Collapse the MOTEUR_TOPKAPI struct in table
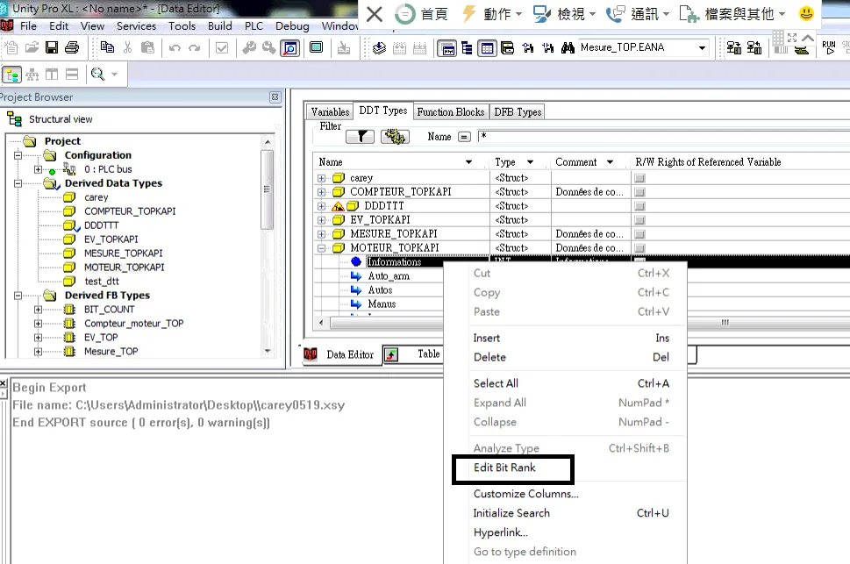This screenshot has height=564, width=850. pos(321,248)
